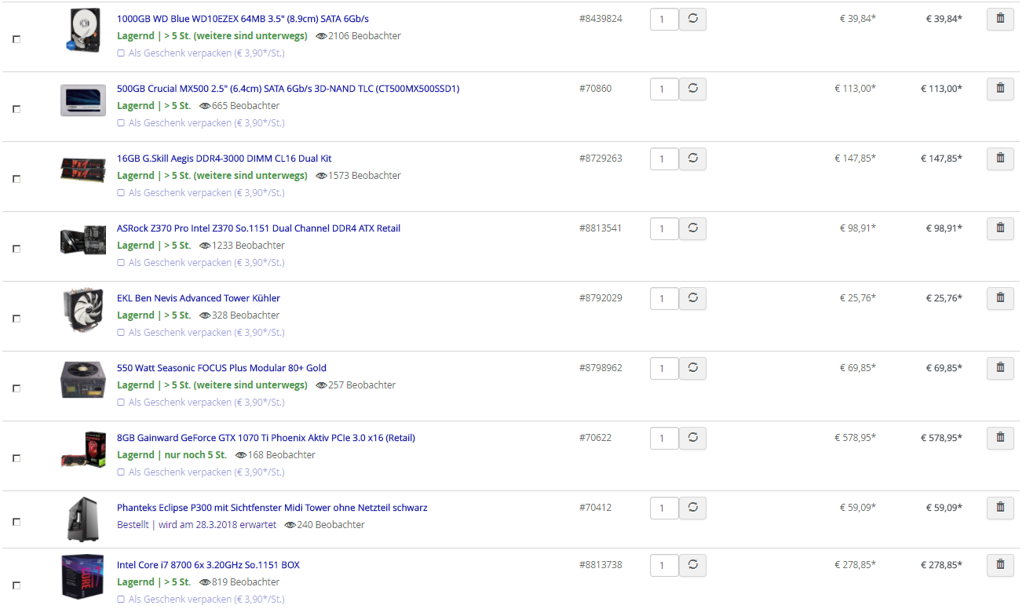Click the G.Skill Aegis RAM thumbnail
The height and width of the screenshot is (616, 1026).
[x=82, y=169]
